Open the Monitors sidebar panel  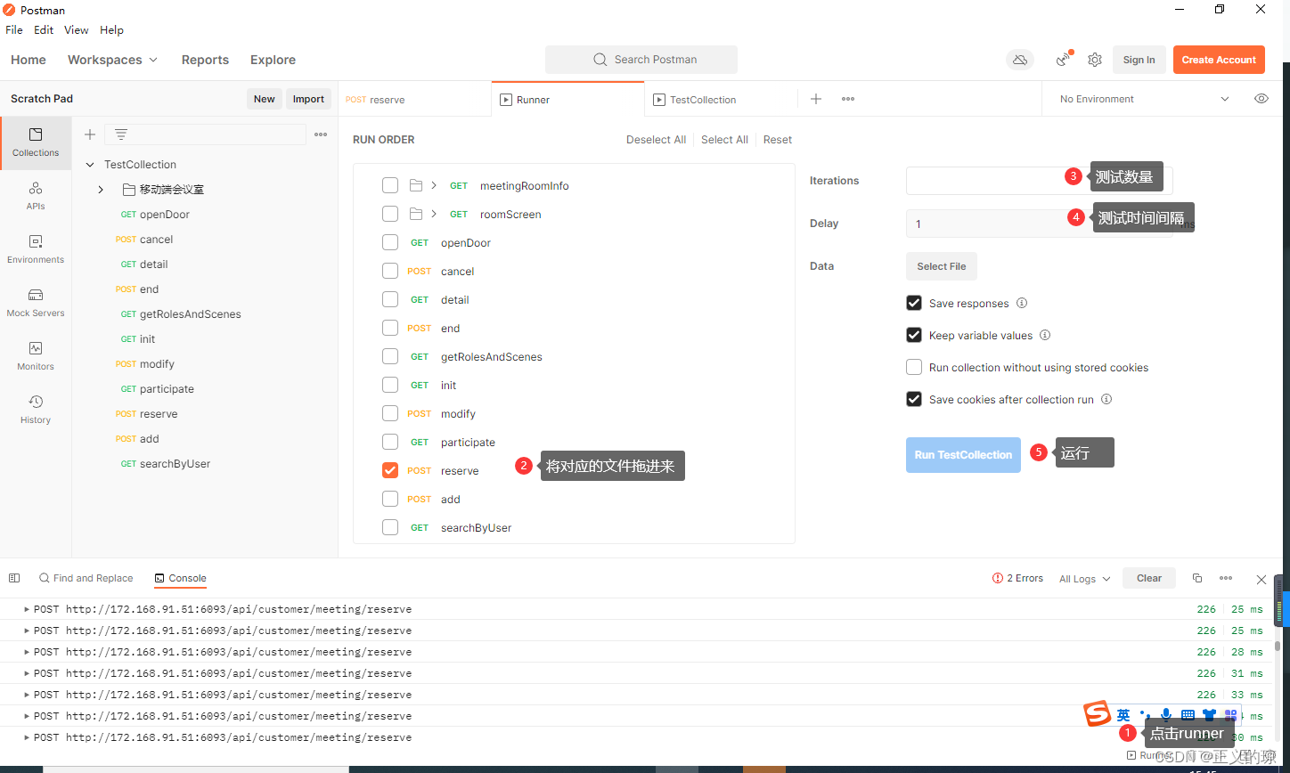pyautogui.click(x=36, y=356)
